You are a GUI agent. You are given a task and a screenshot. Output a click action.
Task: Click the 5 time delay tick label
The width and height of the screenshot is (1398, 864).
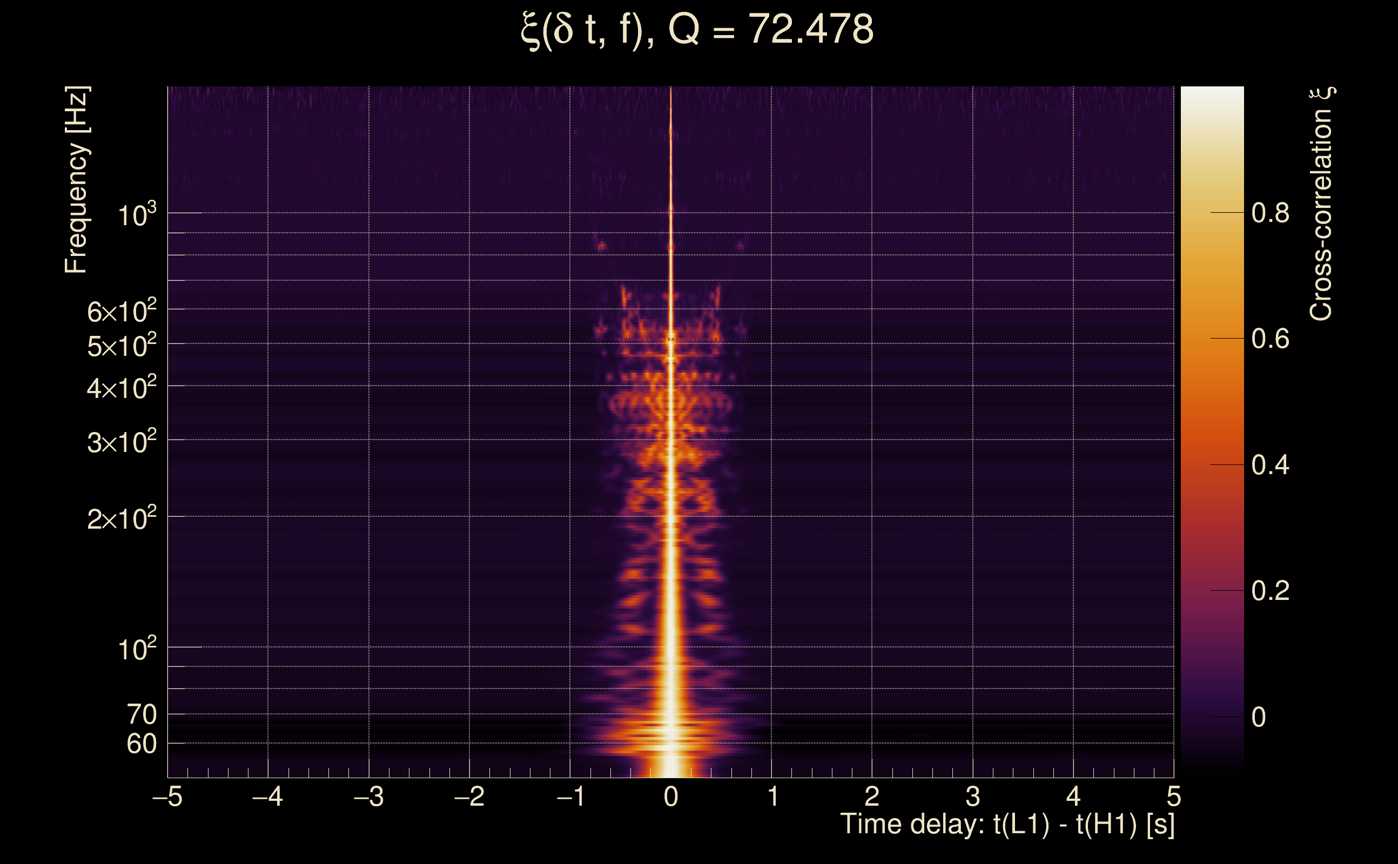(x=1174, y=796)
